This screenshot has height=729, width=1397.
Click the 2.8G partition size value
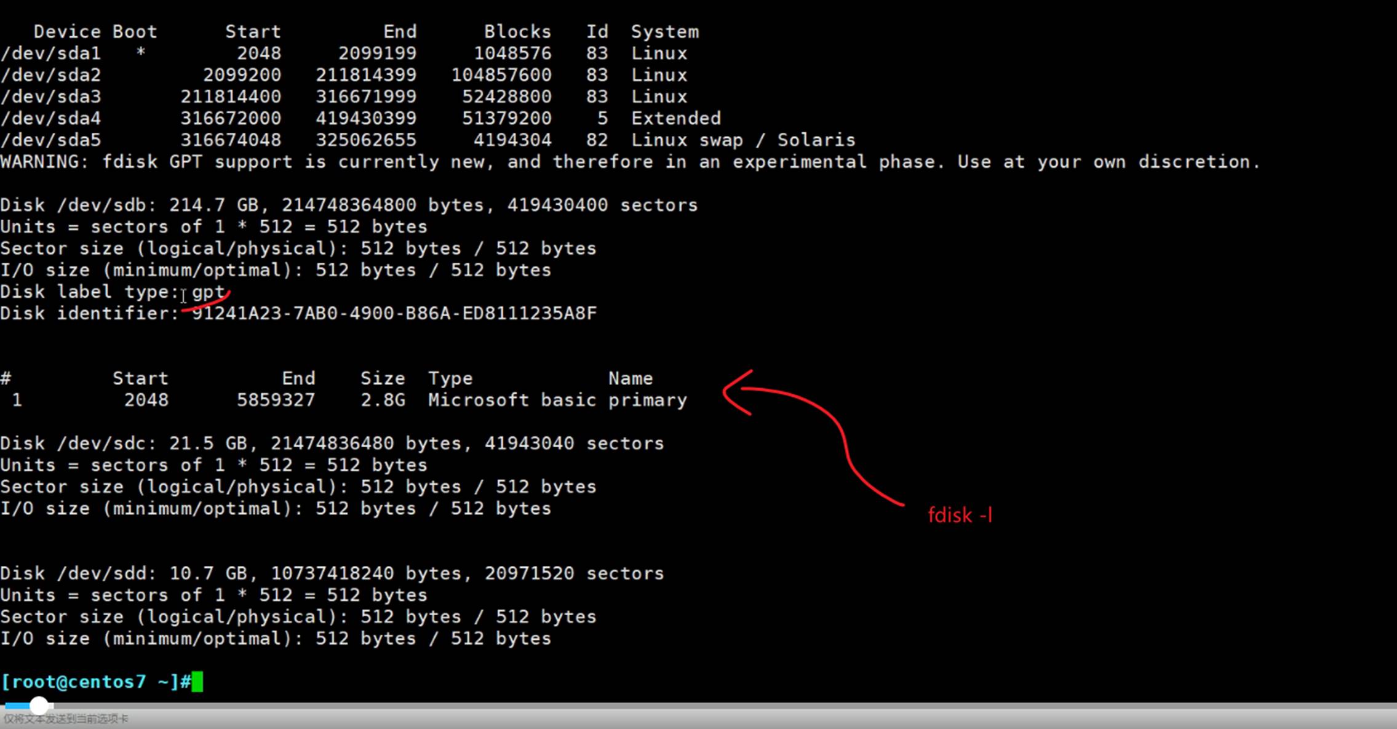pos(383,400)
